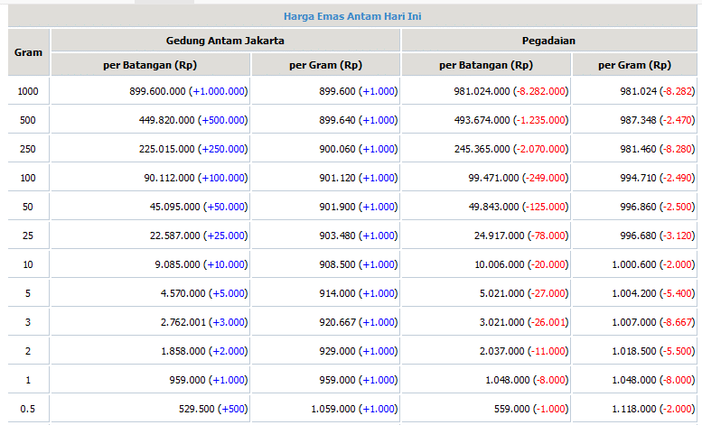
Task: Select the Gram column header
Action: (28, 52)
